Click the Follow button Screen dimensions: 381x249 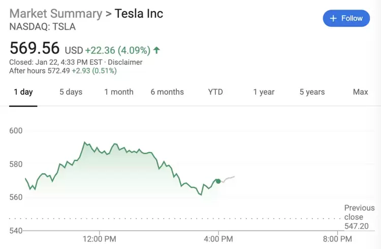346,18
